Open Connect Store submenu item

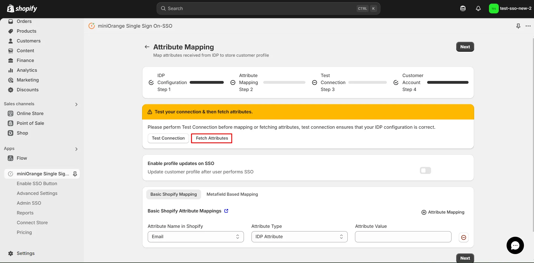[x=32, y=223]
